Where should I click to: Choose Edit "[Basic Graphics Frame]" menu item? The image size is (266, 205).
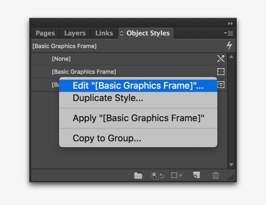pos(138,85)
